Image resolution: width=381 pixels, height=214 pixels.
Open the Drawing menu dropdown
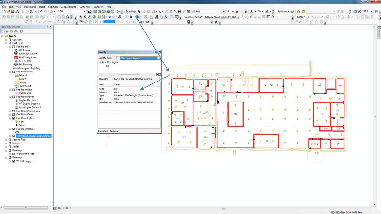131,11
